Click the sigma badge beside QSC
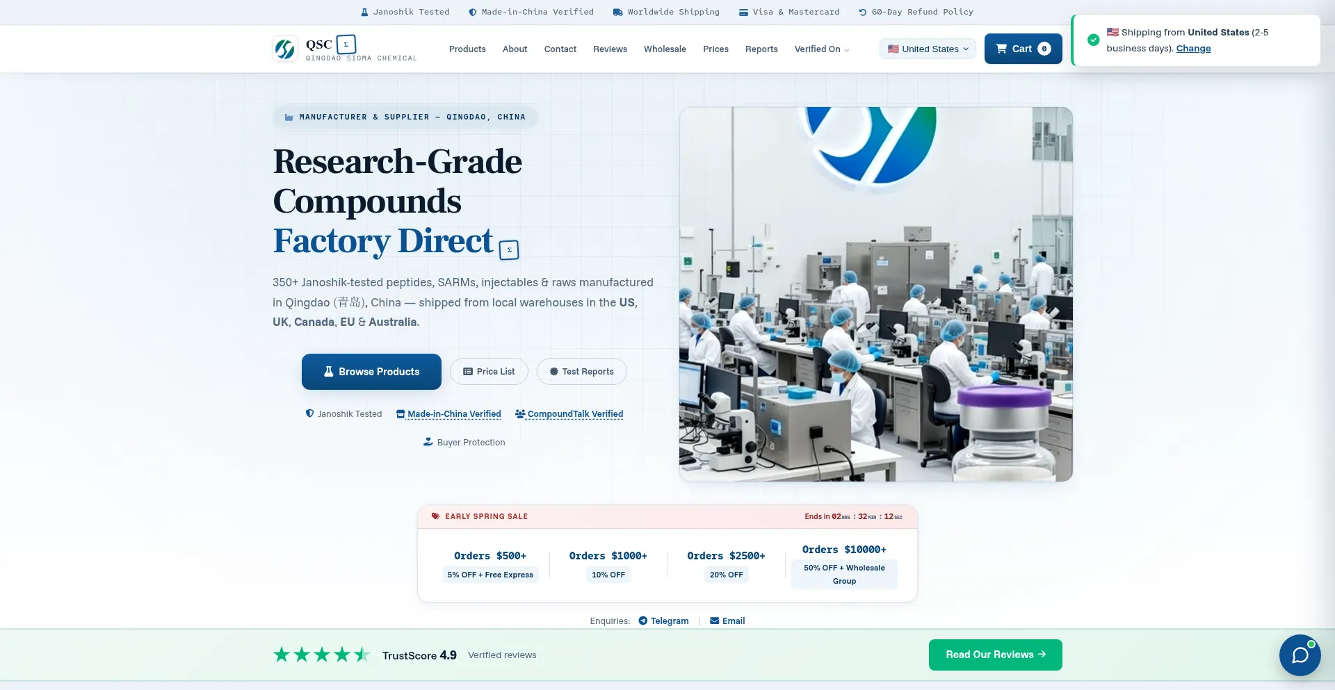The height and width of the screenshot is (690, 1335). click(346, 44)
